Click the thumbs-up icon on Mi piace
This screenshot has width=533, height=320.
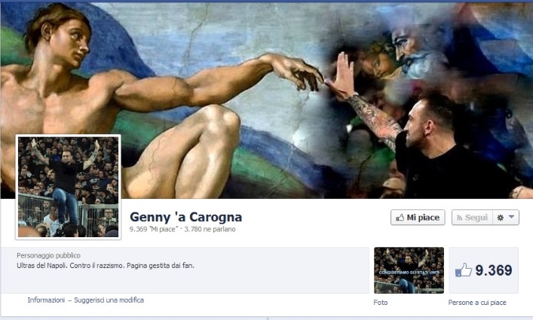400,218
